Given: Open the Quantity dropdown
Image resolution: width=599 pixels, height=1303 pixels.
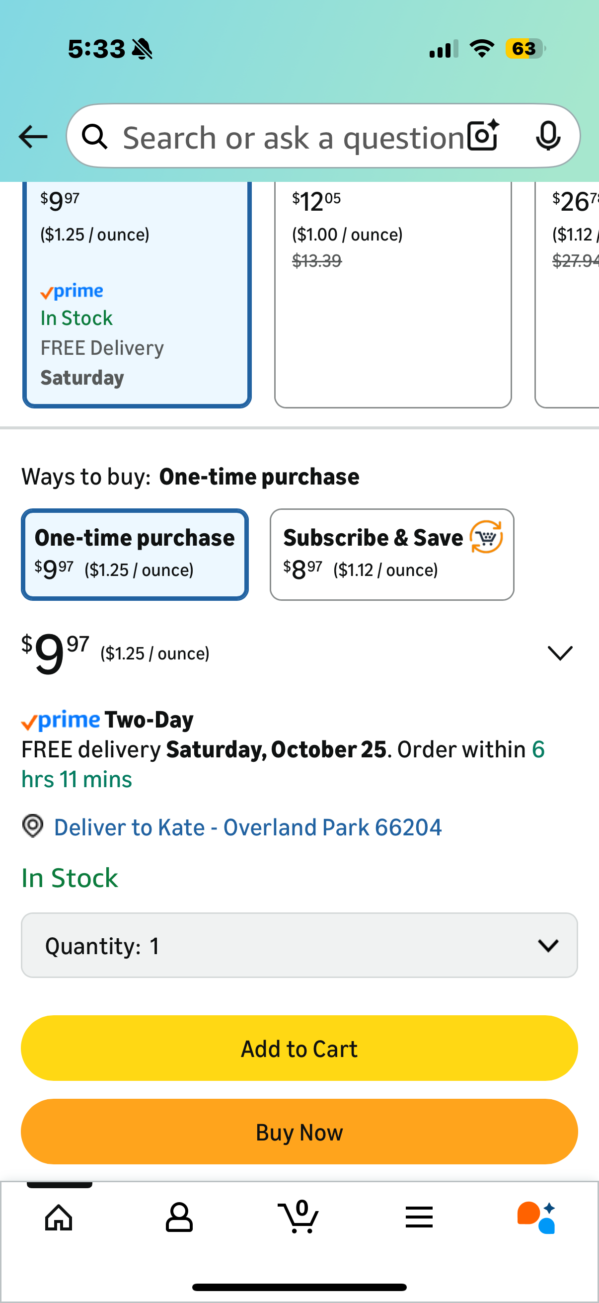Looking at the screenshot, I should point(299,945).
